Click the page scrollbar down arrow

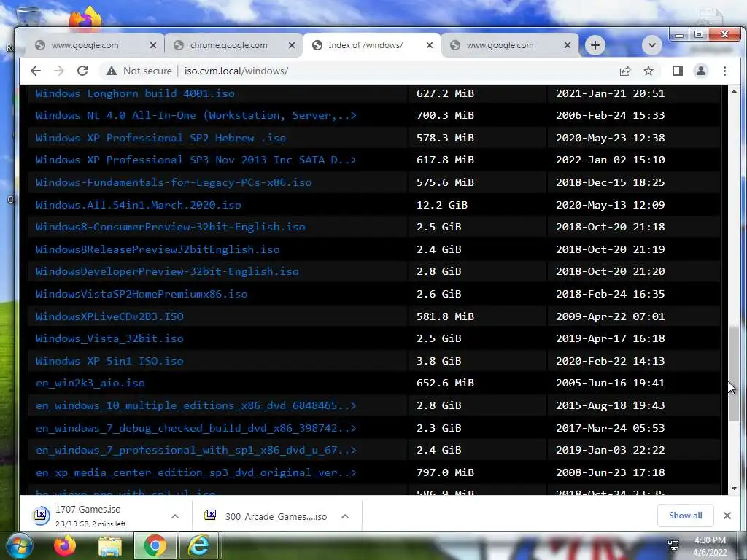coord(734,489)
